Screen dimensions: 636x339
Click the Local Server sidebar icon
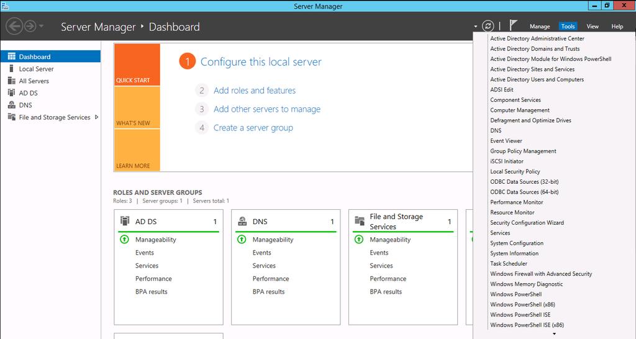coord(11,68)
